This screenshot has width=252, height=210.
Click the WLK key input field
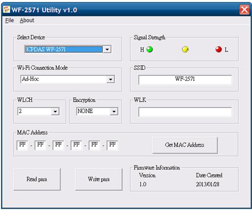[185, 112]
